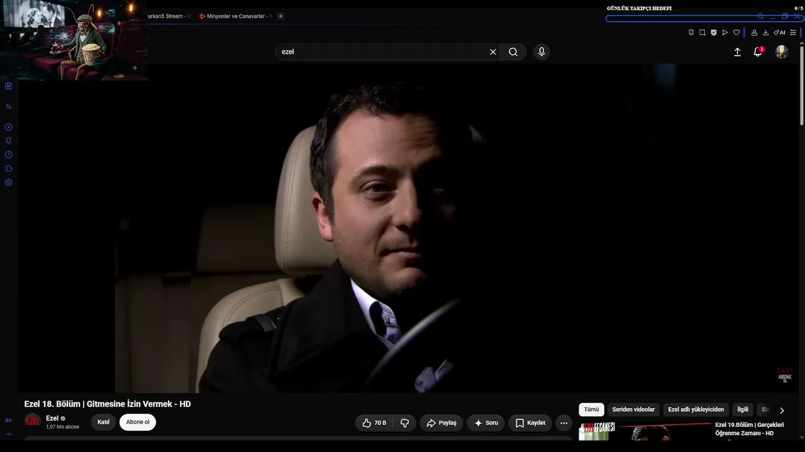Take a snapshot with the browser capture icon
This screenshot has height=452, width=805.
pyautogui.click(x=702, y=33)
